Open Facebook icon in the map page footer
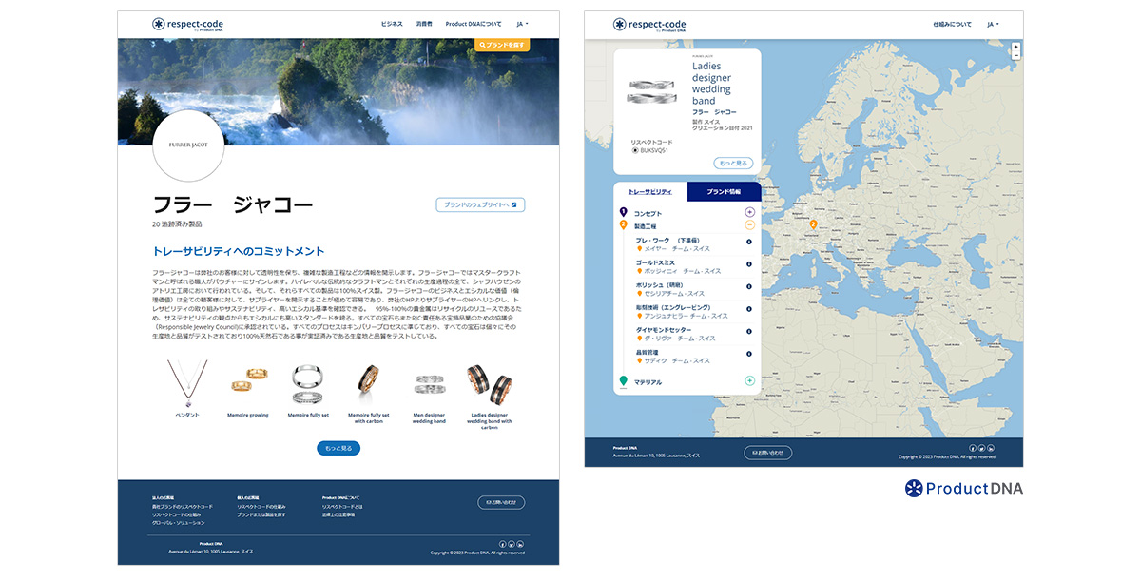This screenshot has width=1141, height=582. pos(973,448)
